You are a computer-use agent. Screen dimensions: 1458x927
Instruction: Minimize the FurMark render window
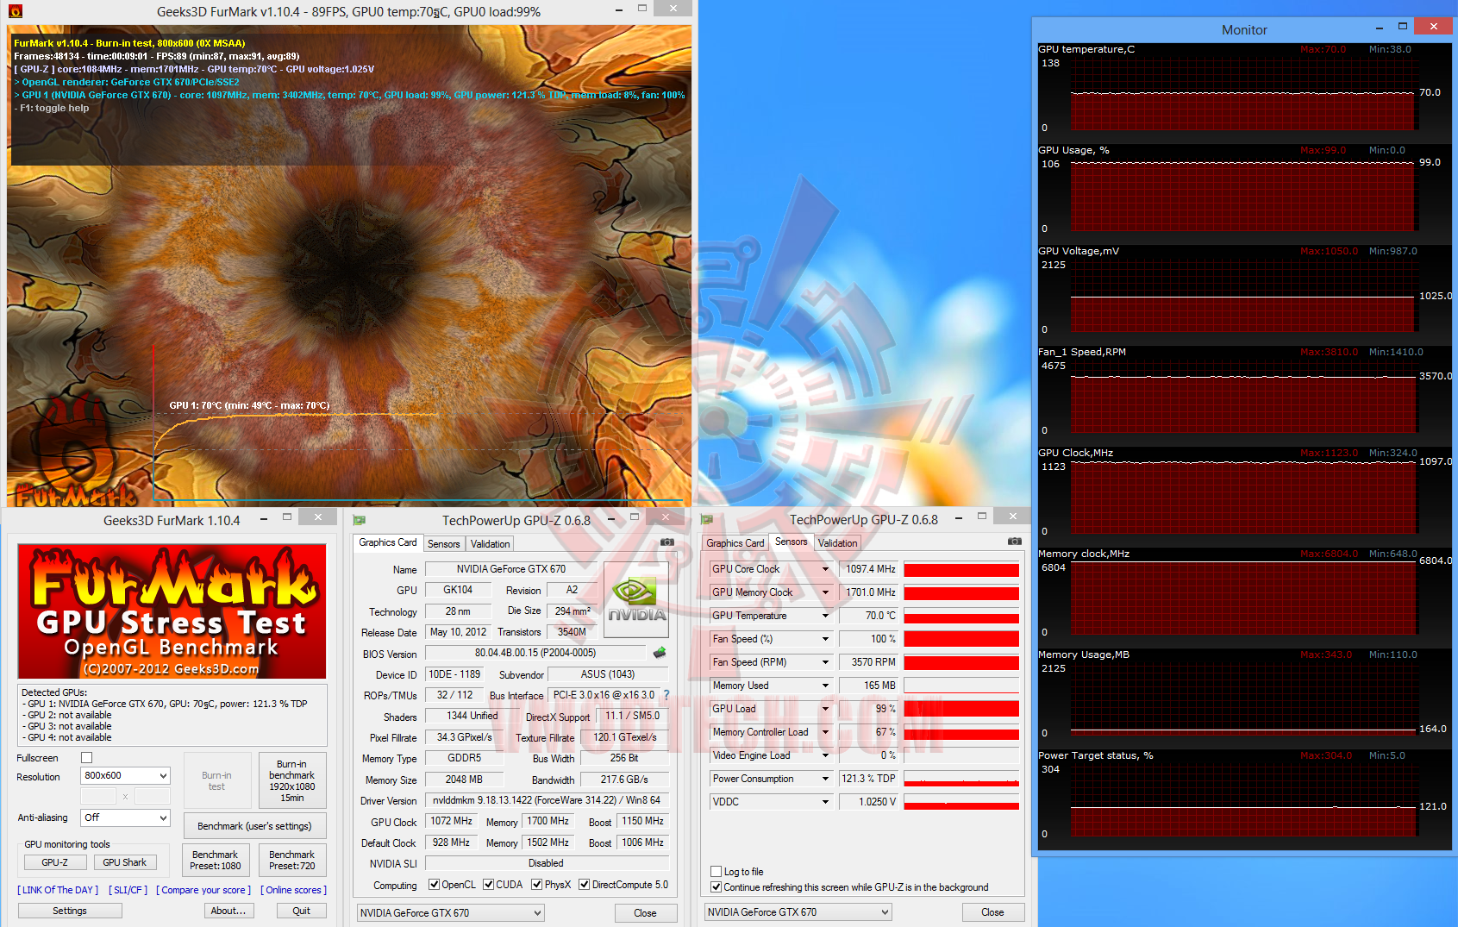pyautogui.click(x=619, y=9)
